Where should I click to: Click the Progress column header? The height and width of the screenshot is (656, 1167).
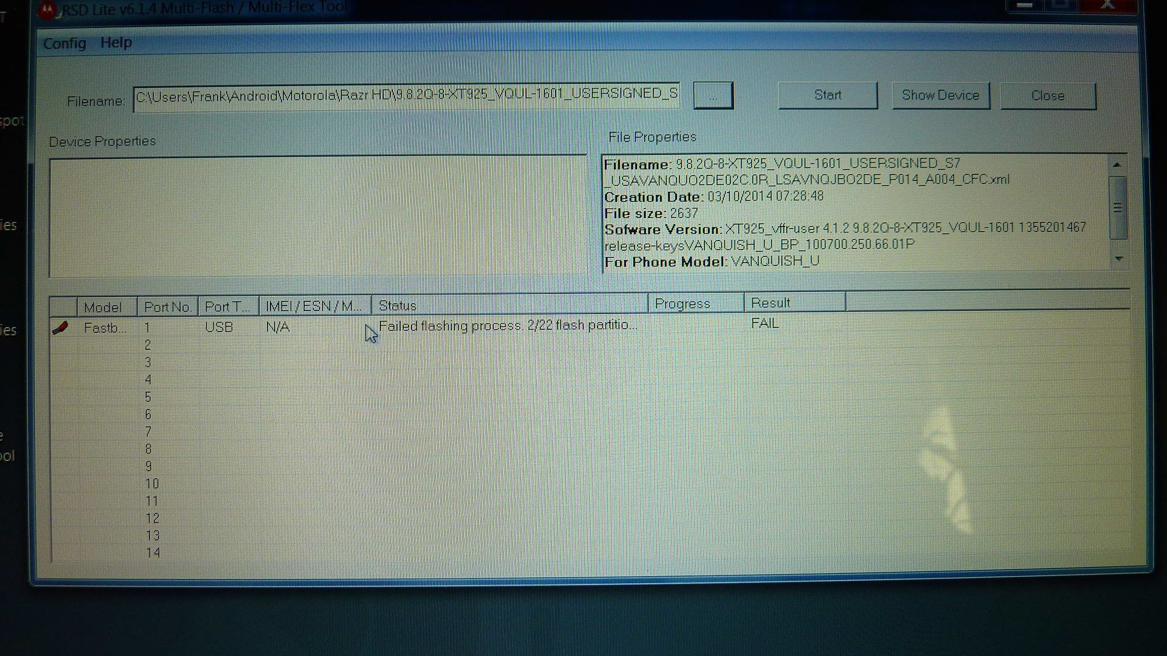point(696,303)
